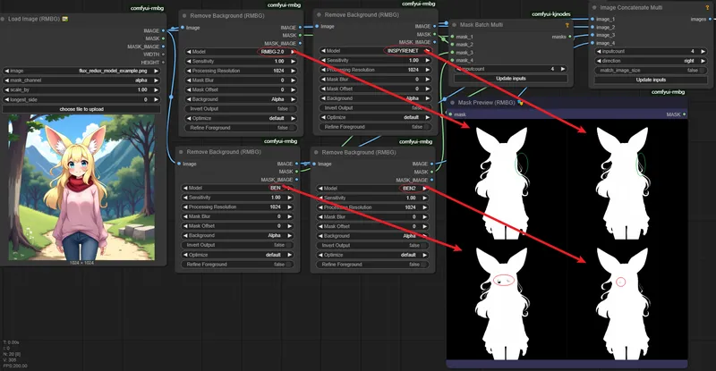716x371 pixels.
Task: Increase Sensitivity in the BEN2 node
Action: (428, 198)
